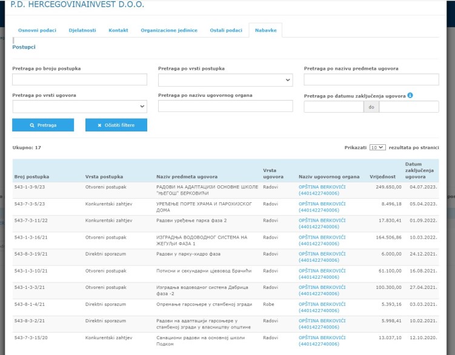Open the Pretraga po vrsti postupka dropdown
Image resolution: width=455 pixels, height=355 pixels.
[225, 79]
